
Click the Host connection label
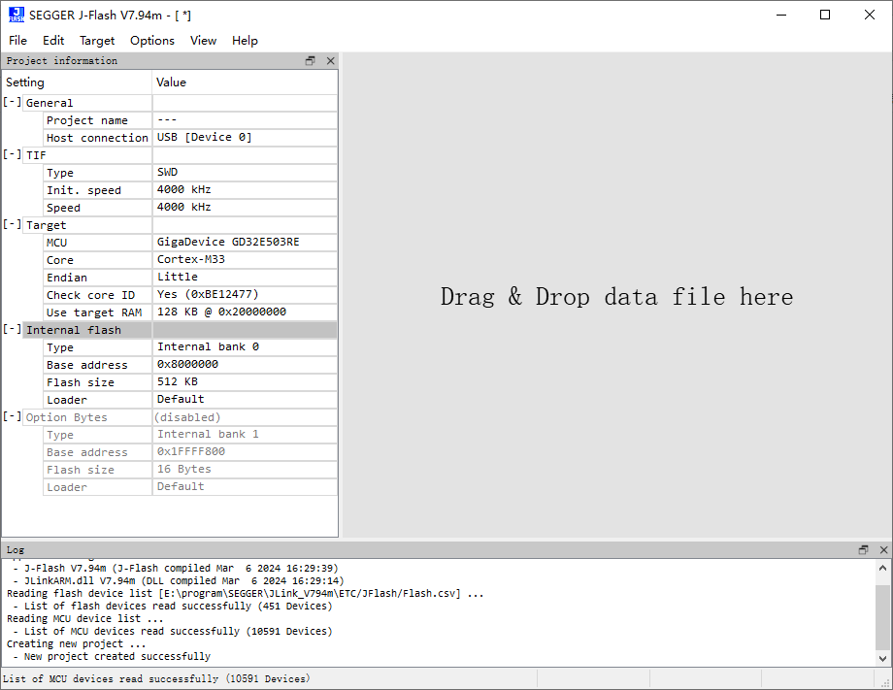[97, 138]
